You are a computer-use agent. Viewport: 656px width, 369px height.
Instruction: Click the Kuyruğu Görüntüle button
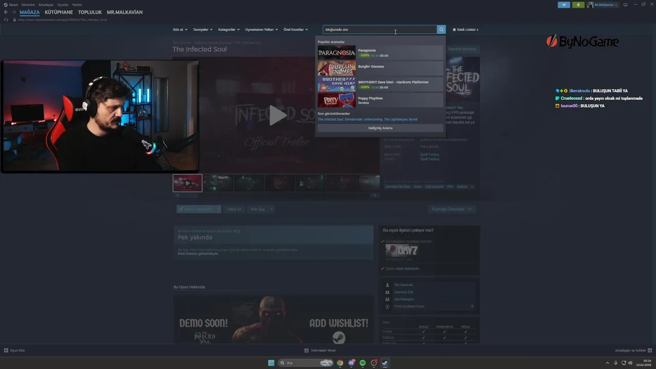point(452,209)
